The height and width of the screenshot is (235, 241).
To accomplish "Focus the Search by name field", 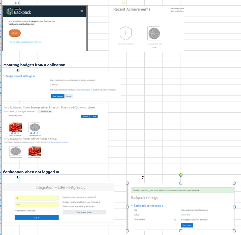I will (x=69, y=116).
